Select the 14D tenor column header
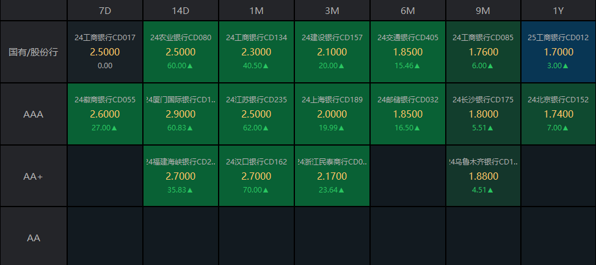Image resolution: width=596 pixels, height=265 pixels. click(181, 10)
